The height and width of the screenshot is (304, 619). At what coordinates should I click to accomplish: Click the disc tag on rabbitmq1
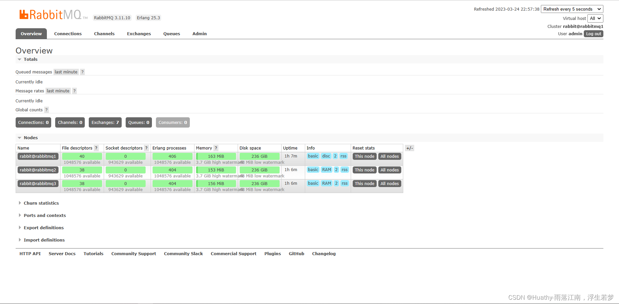326,156
